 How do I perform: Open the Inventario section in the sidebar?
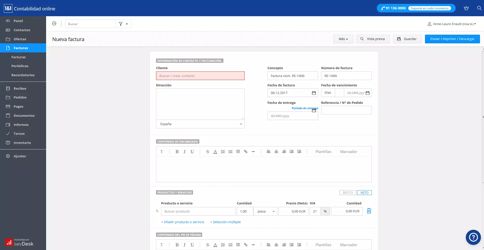coord(22,143)
